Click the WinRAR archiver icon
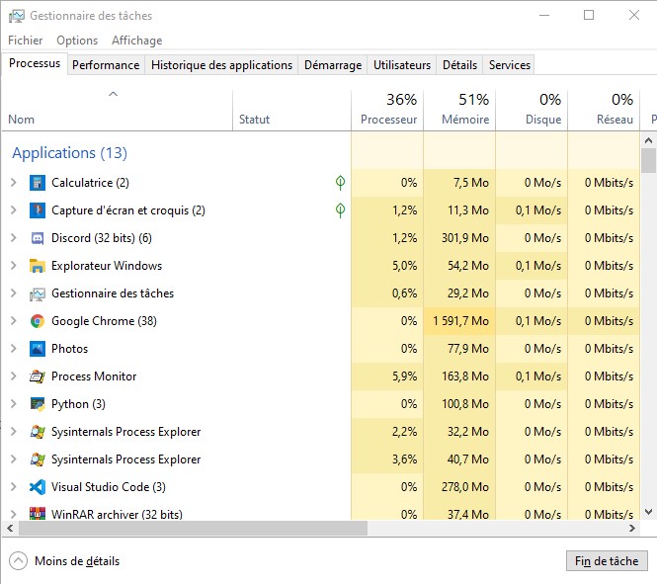The height and width of the screenshot is (584, 657). click(x=38, y=514)
